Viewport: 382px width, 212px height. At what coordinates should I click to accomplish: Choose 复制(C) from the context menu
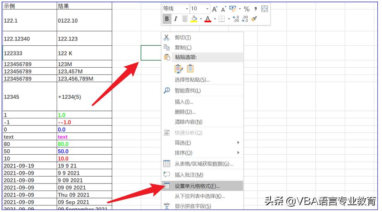tap(203, 47)
